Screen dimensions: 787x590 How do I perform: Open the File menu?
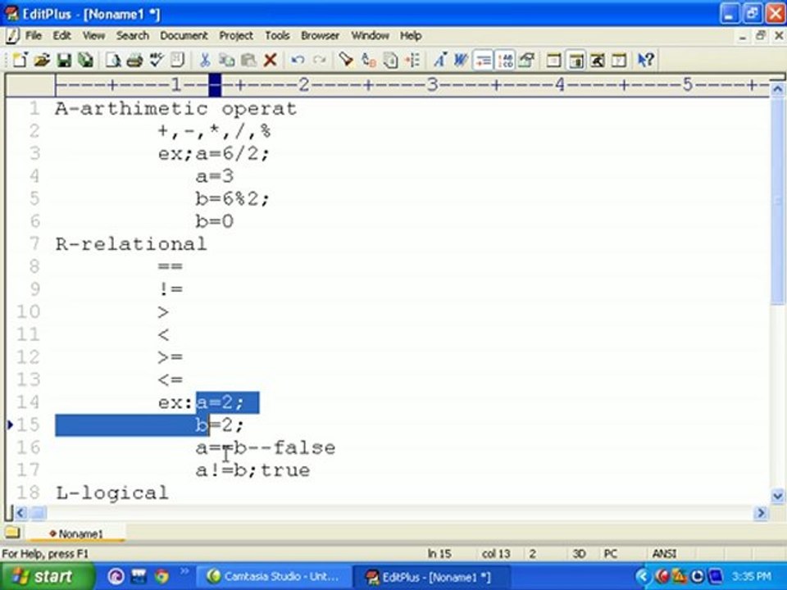click(33, 35)
